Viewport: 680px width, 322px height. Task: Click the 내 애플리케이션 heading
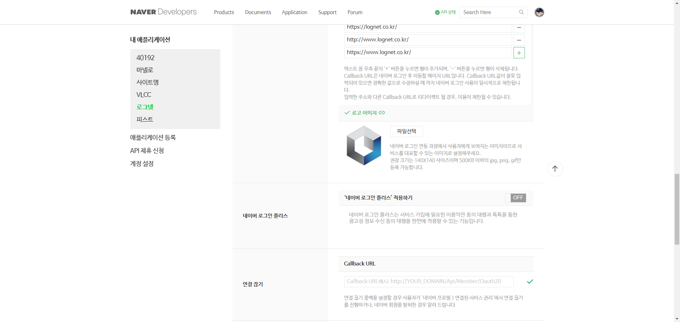click(150, 40)
